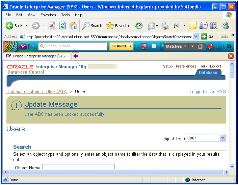Open the Favorites menu
Screen dimensions: 238x185
click(48, 15)
